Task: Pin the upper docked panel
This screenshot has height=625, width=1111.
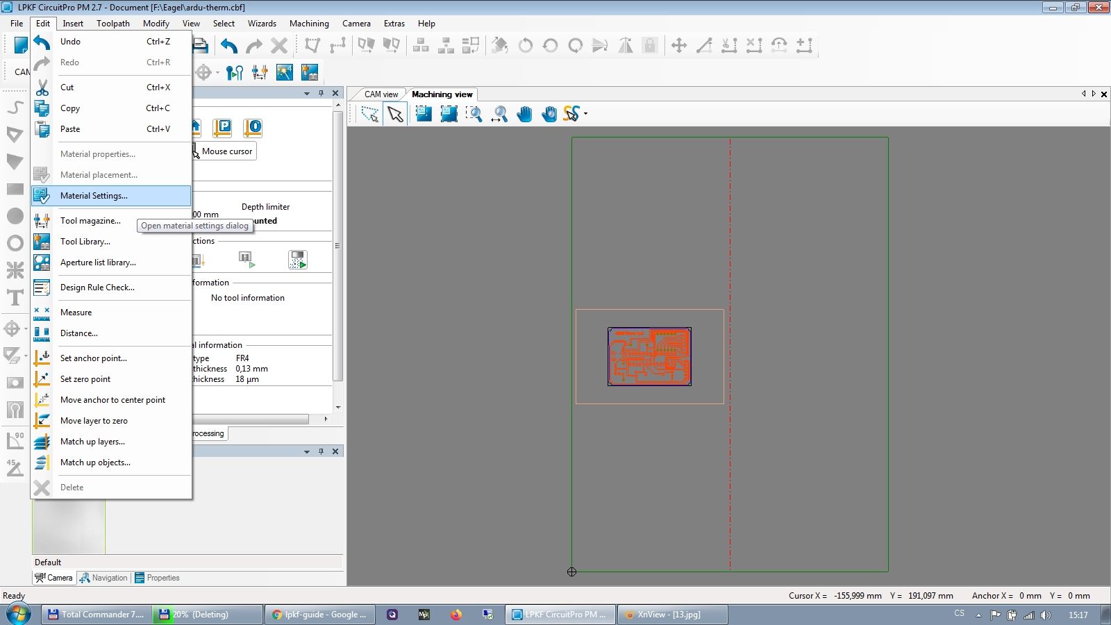Action: 321,93
